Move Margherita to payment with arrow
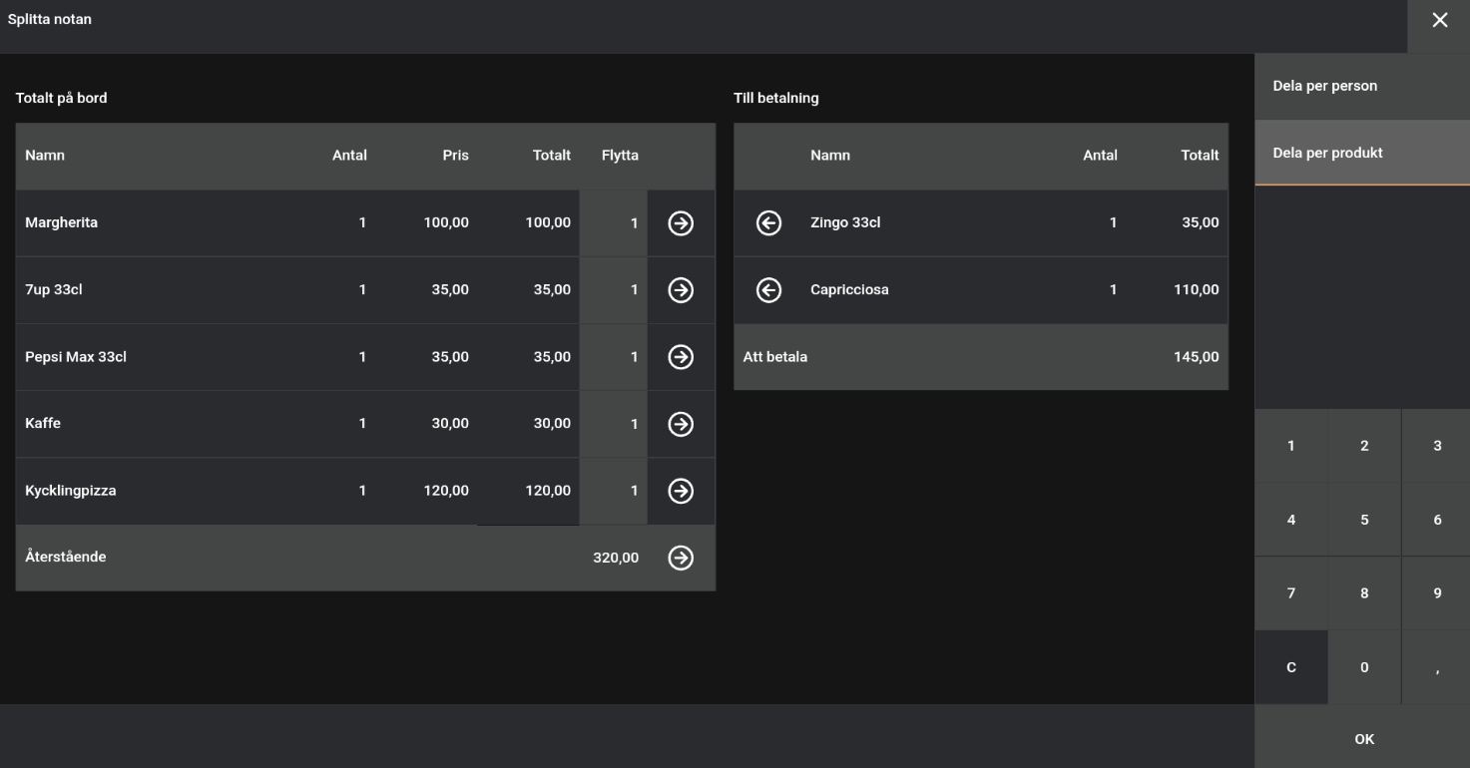Image resolution: width=1470 pixels, height=768 pixels. pos(681,223)
